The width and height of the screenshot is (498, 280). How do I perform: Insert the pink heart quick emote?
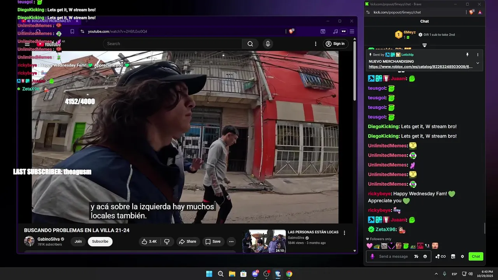point(370,246)
